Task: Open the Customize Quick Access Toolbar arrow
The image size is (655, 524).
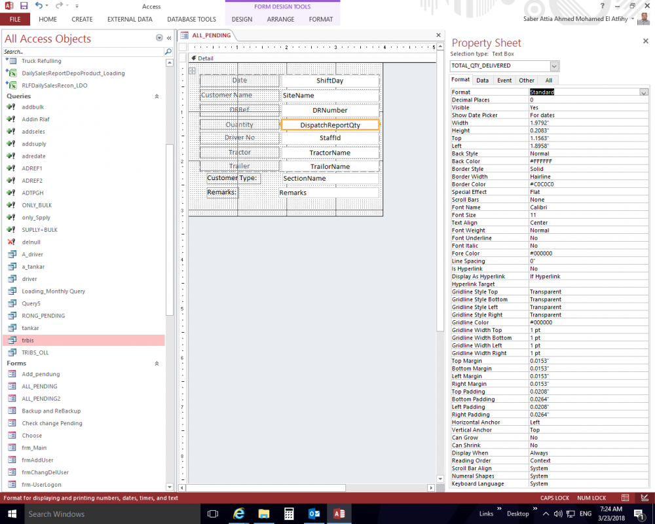Action: [x=77, y=6]
